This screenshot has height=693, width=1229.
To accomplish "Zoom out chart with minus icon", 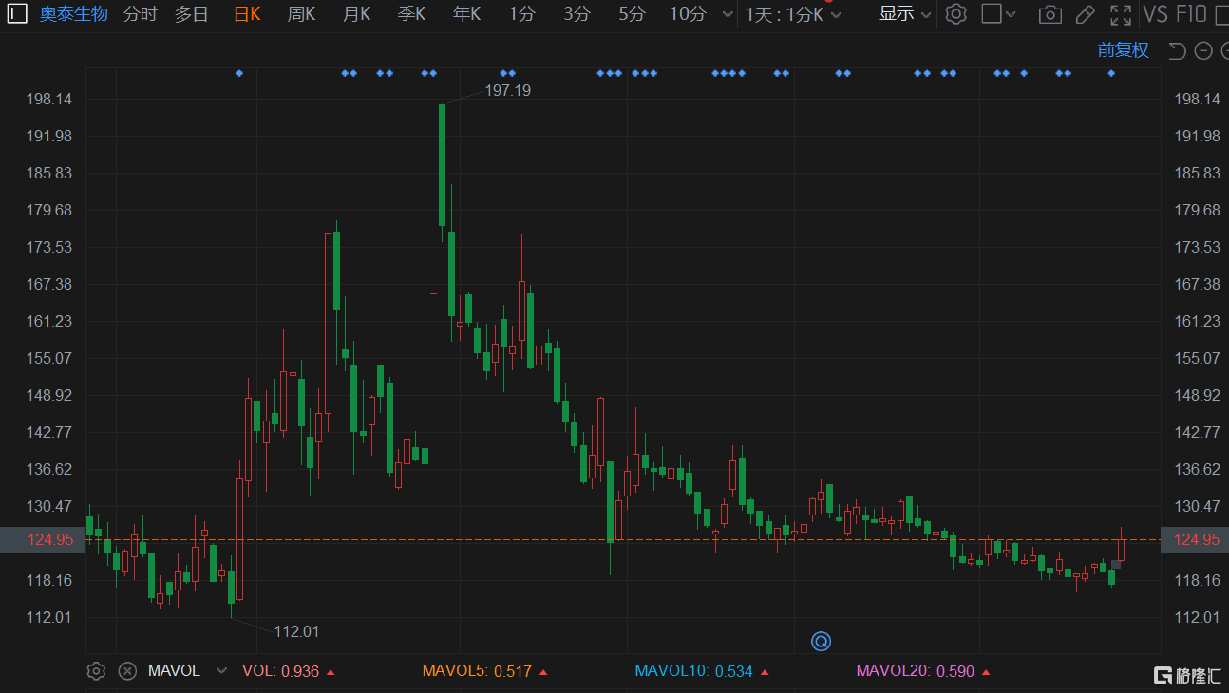I will pos(1203,51).
